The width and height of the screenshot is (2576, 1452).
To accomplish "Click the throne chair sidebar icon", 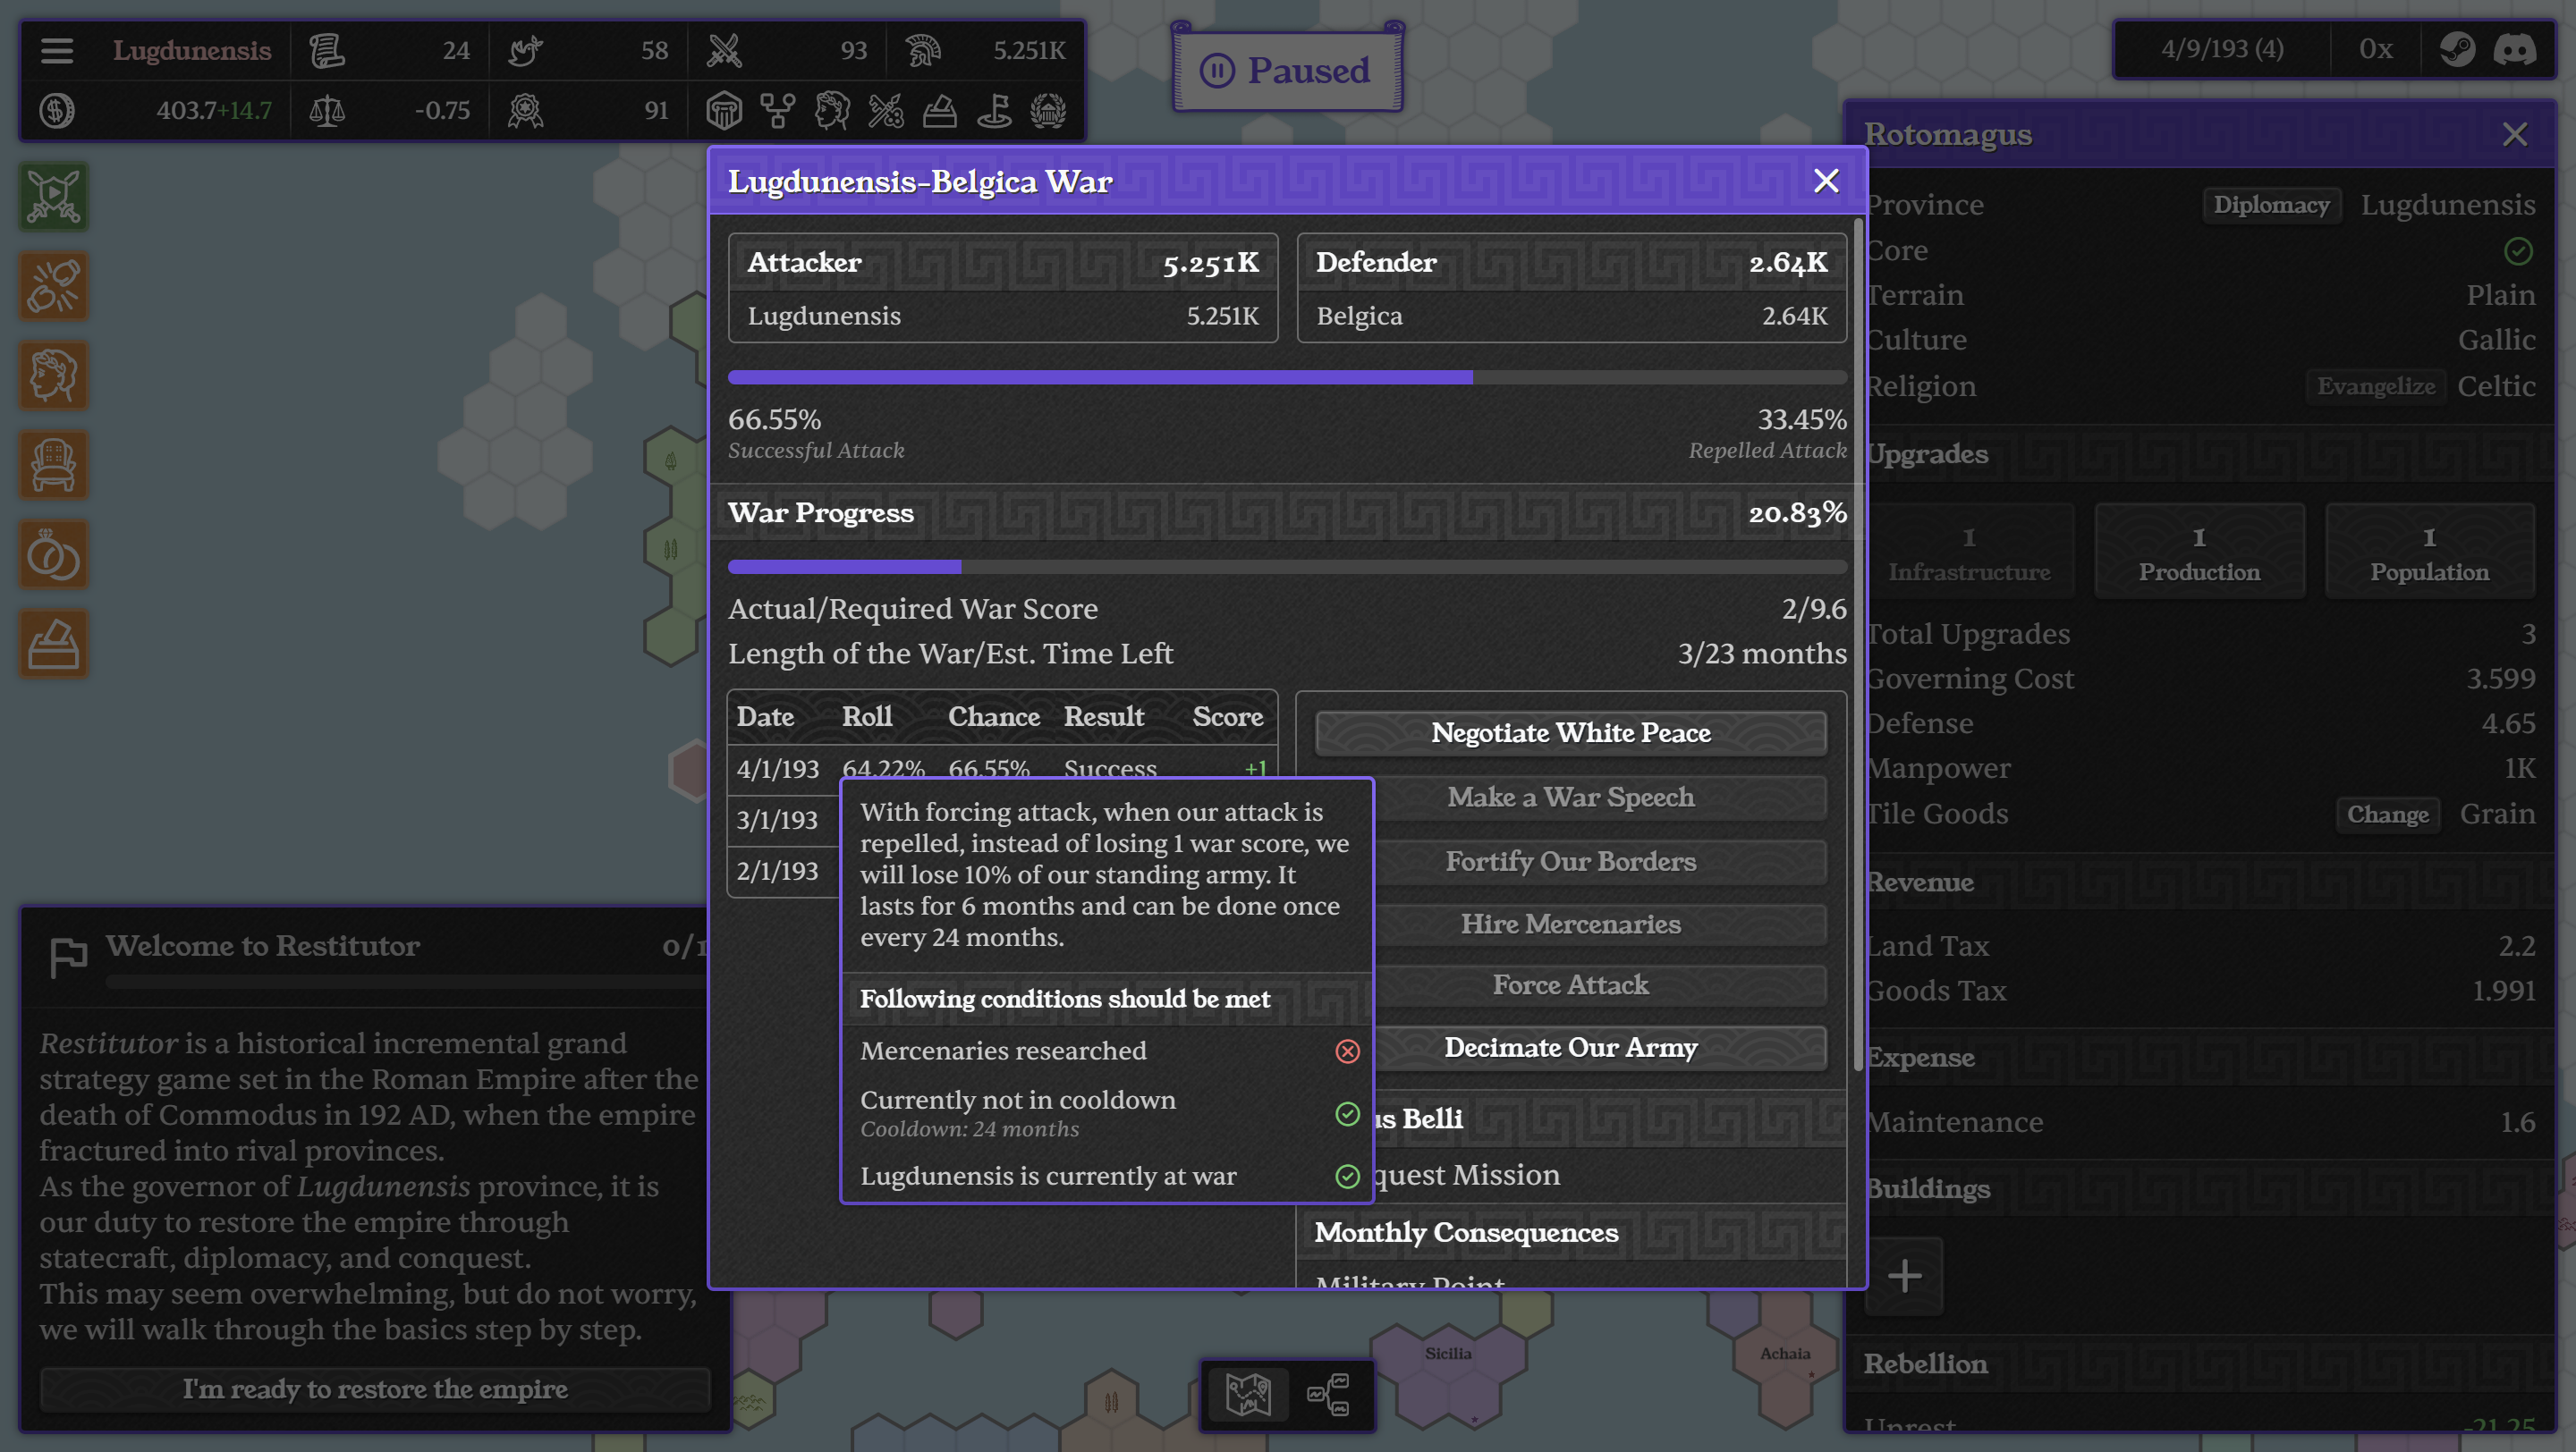I will pyautogui.click(x=54, y=466).
